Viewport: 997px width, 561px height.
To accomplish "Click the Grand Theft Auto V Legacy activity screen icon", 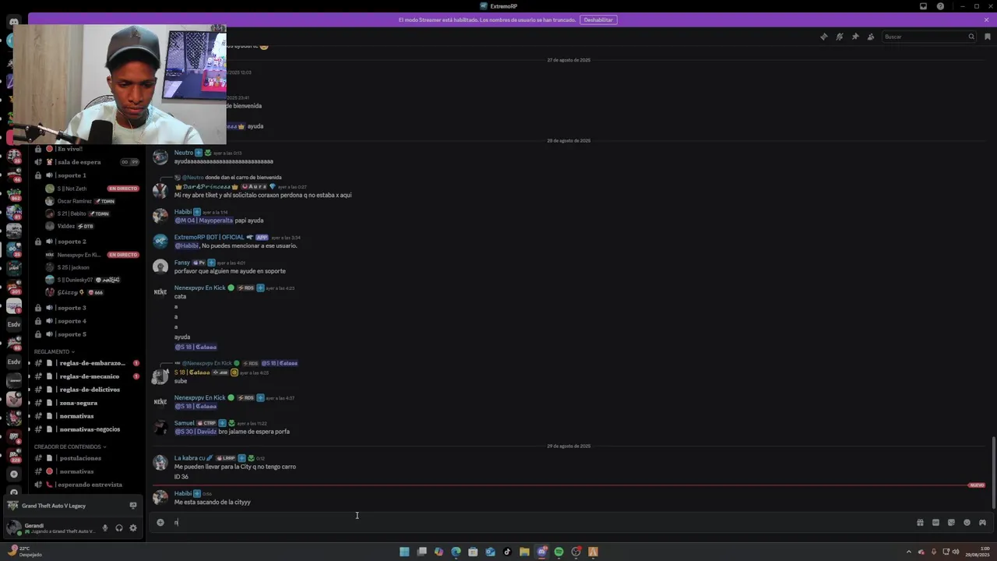I will click(133, 506).
